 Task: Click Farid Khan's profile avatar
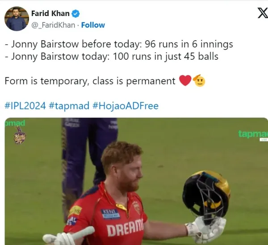[x=17, y=19]
